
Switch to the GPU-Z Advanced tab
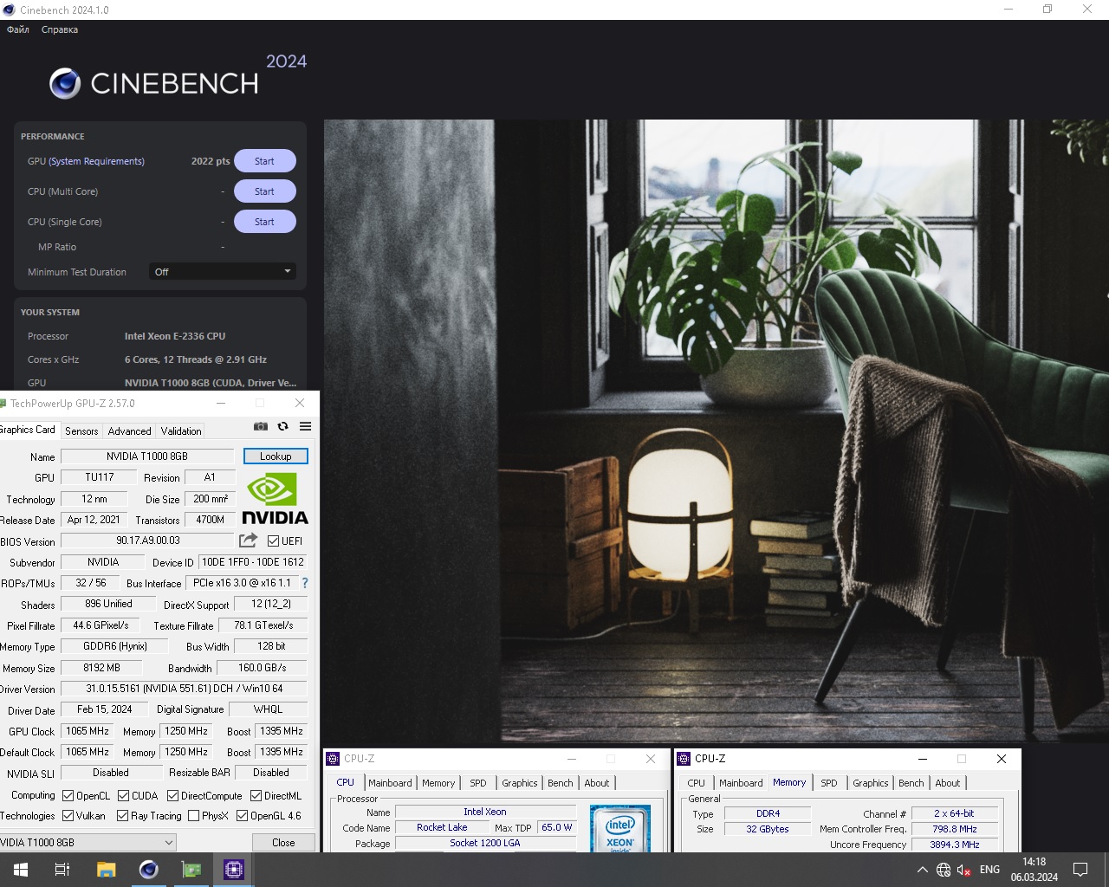[129, 431]
